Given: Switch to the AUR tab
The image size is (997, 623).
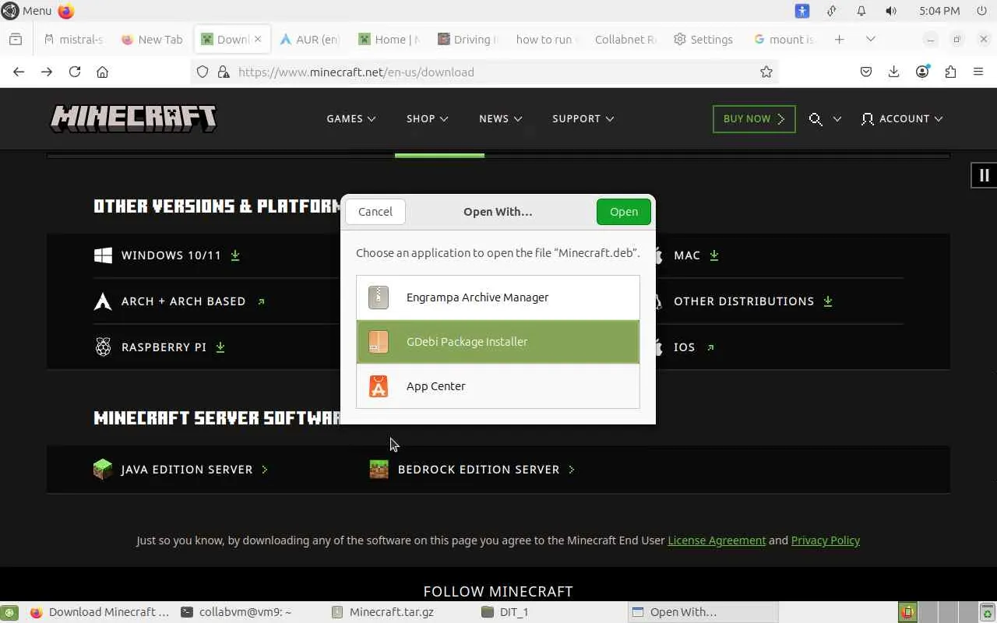Looking at the screenshot, I should pyautogui.click(x=310, y=39).
